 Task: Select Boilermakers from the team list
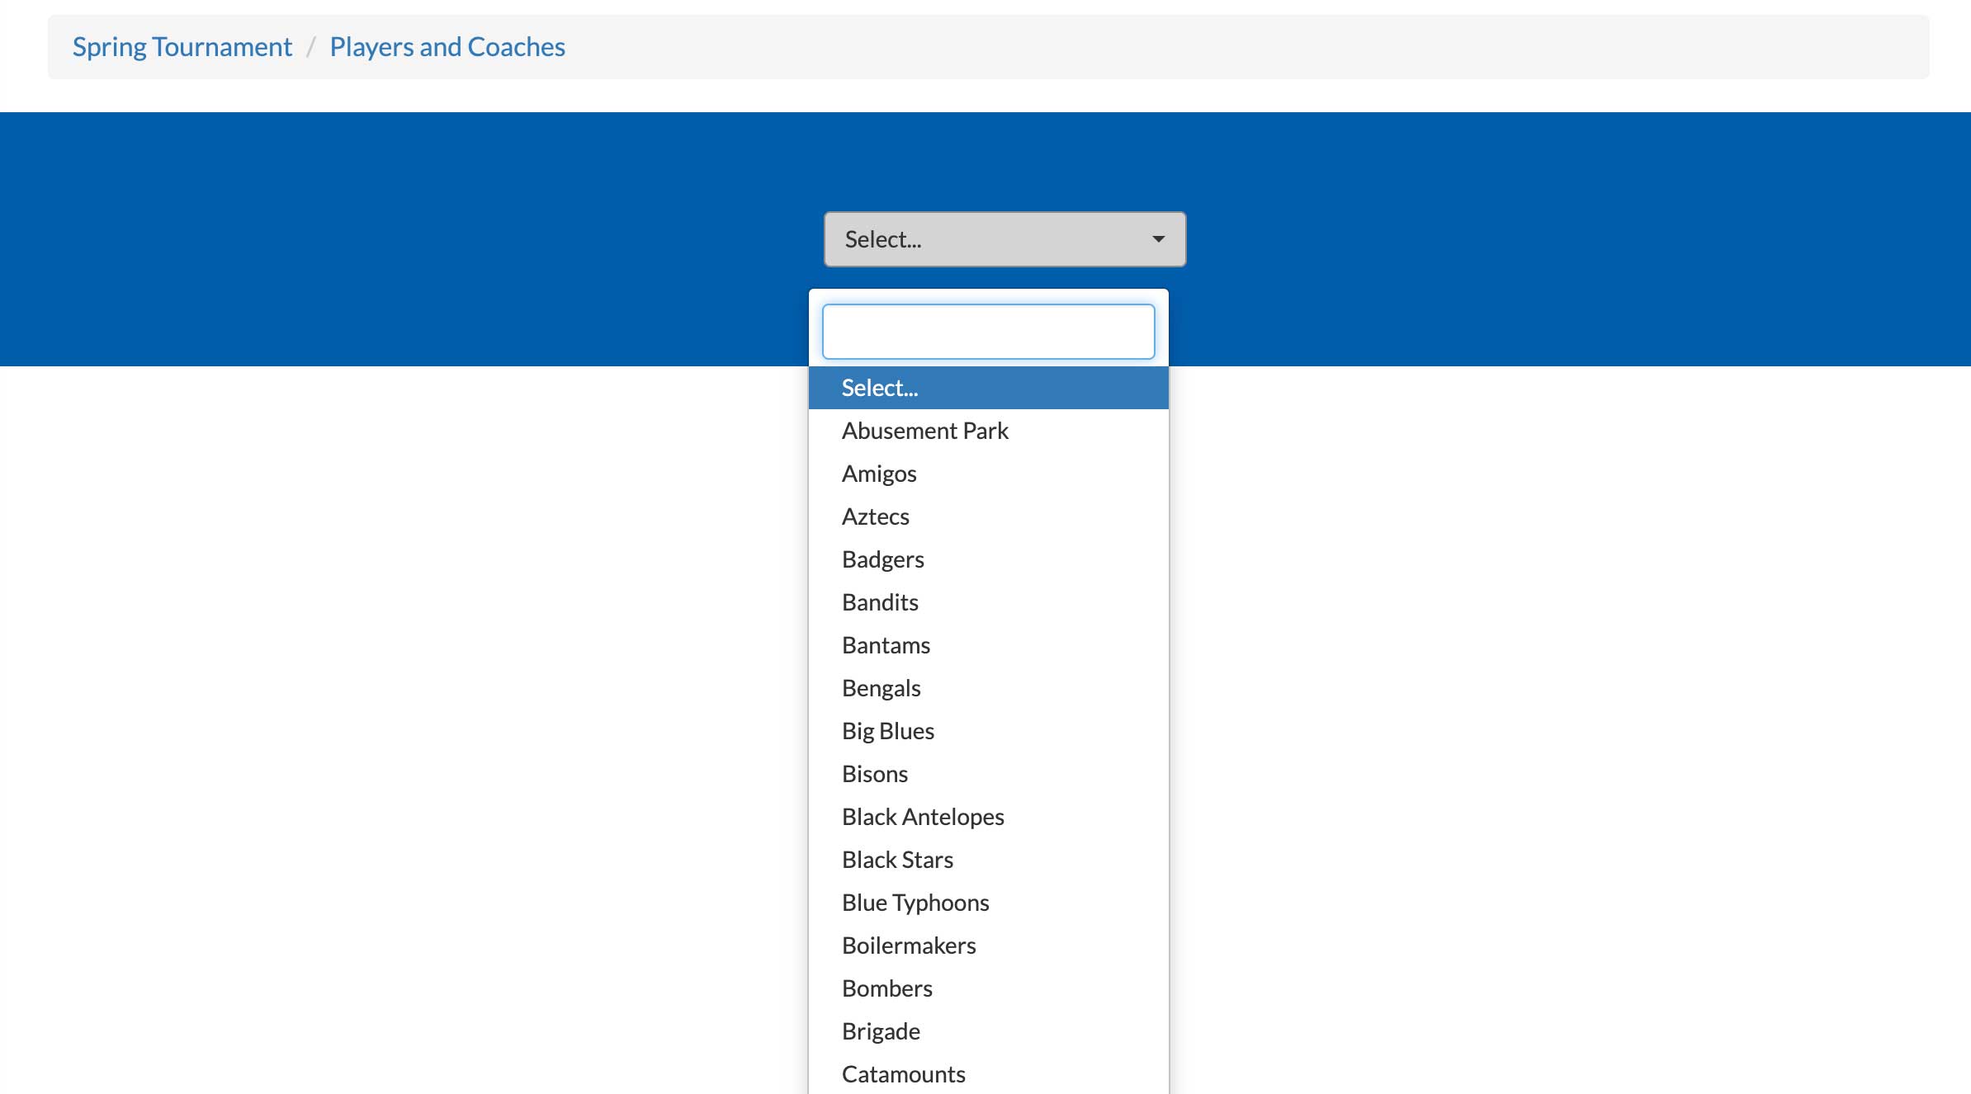(x=908, y=945)
